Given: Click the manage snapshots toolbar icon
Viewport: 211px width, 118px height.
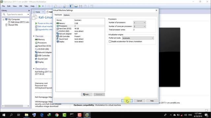Looking at the screenshot, I should [x=65, y=6].
